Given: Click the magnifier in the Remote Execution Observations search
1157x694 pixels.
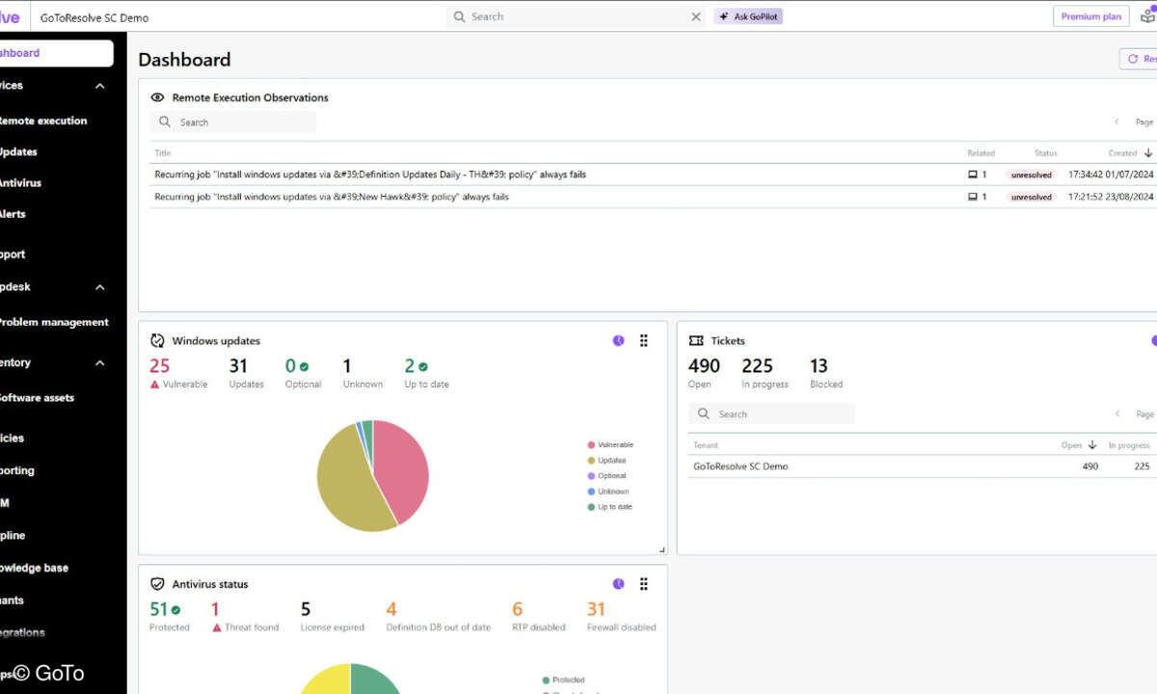Looking at the screenshot, I should (x=165, y=122).
